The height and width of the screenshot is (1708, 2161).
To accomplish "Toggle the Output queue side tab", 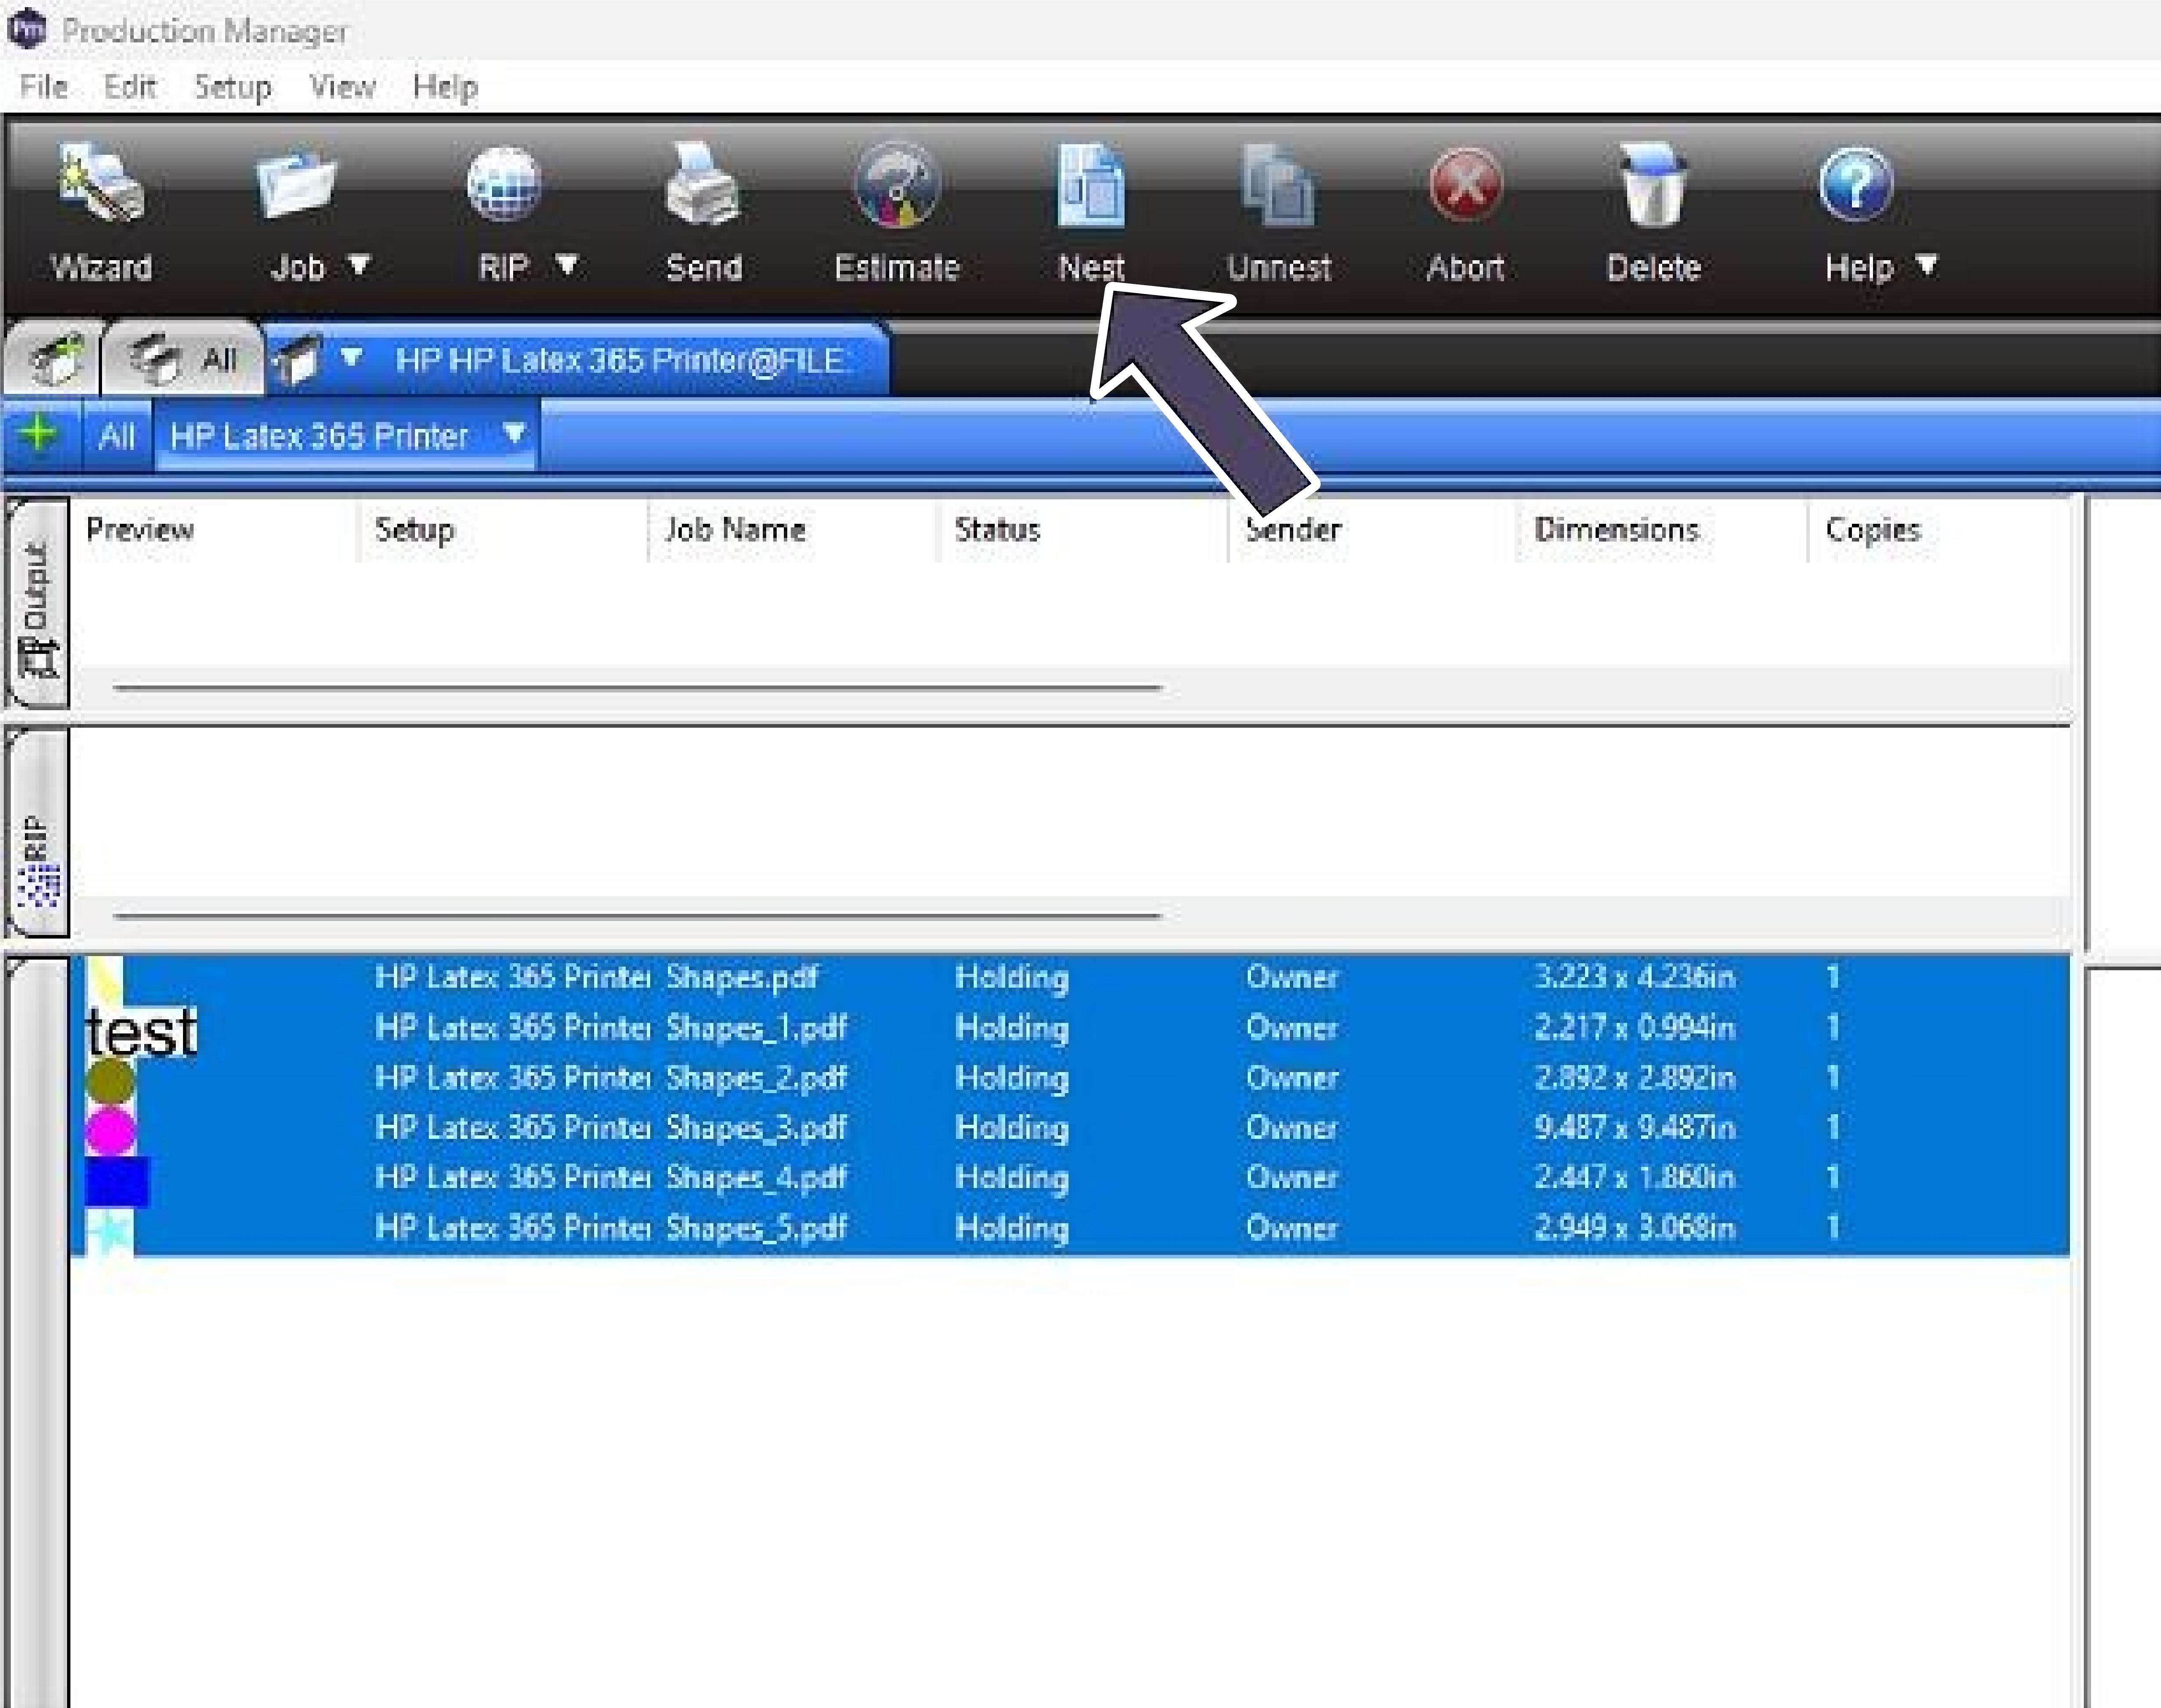I will point(38,603).
